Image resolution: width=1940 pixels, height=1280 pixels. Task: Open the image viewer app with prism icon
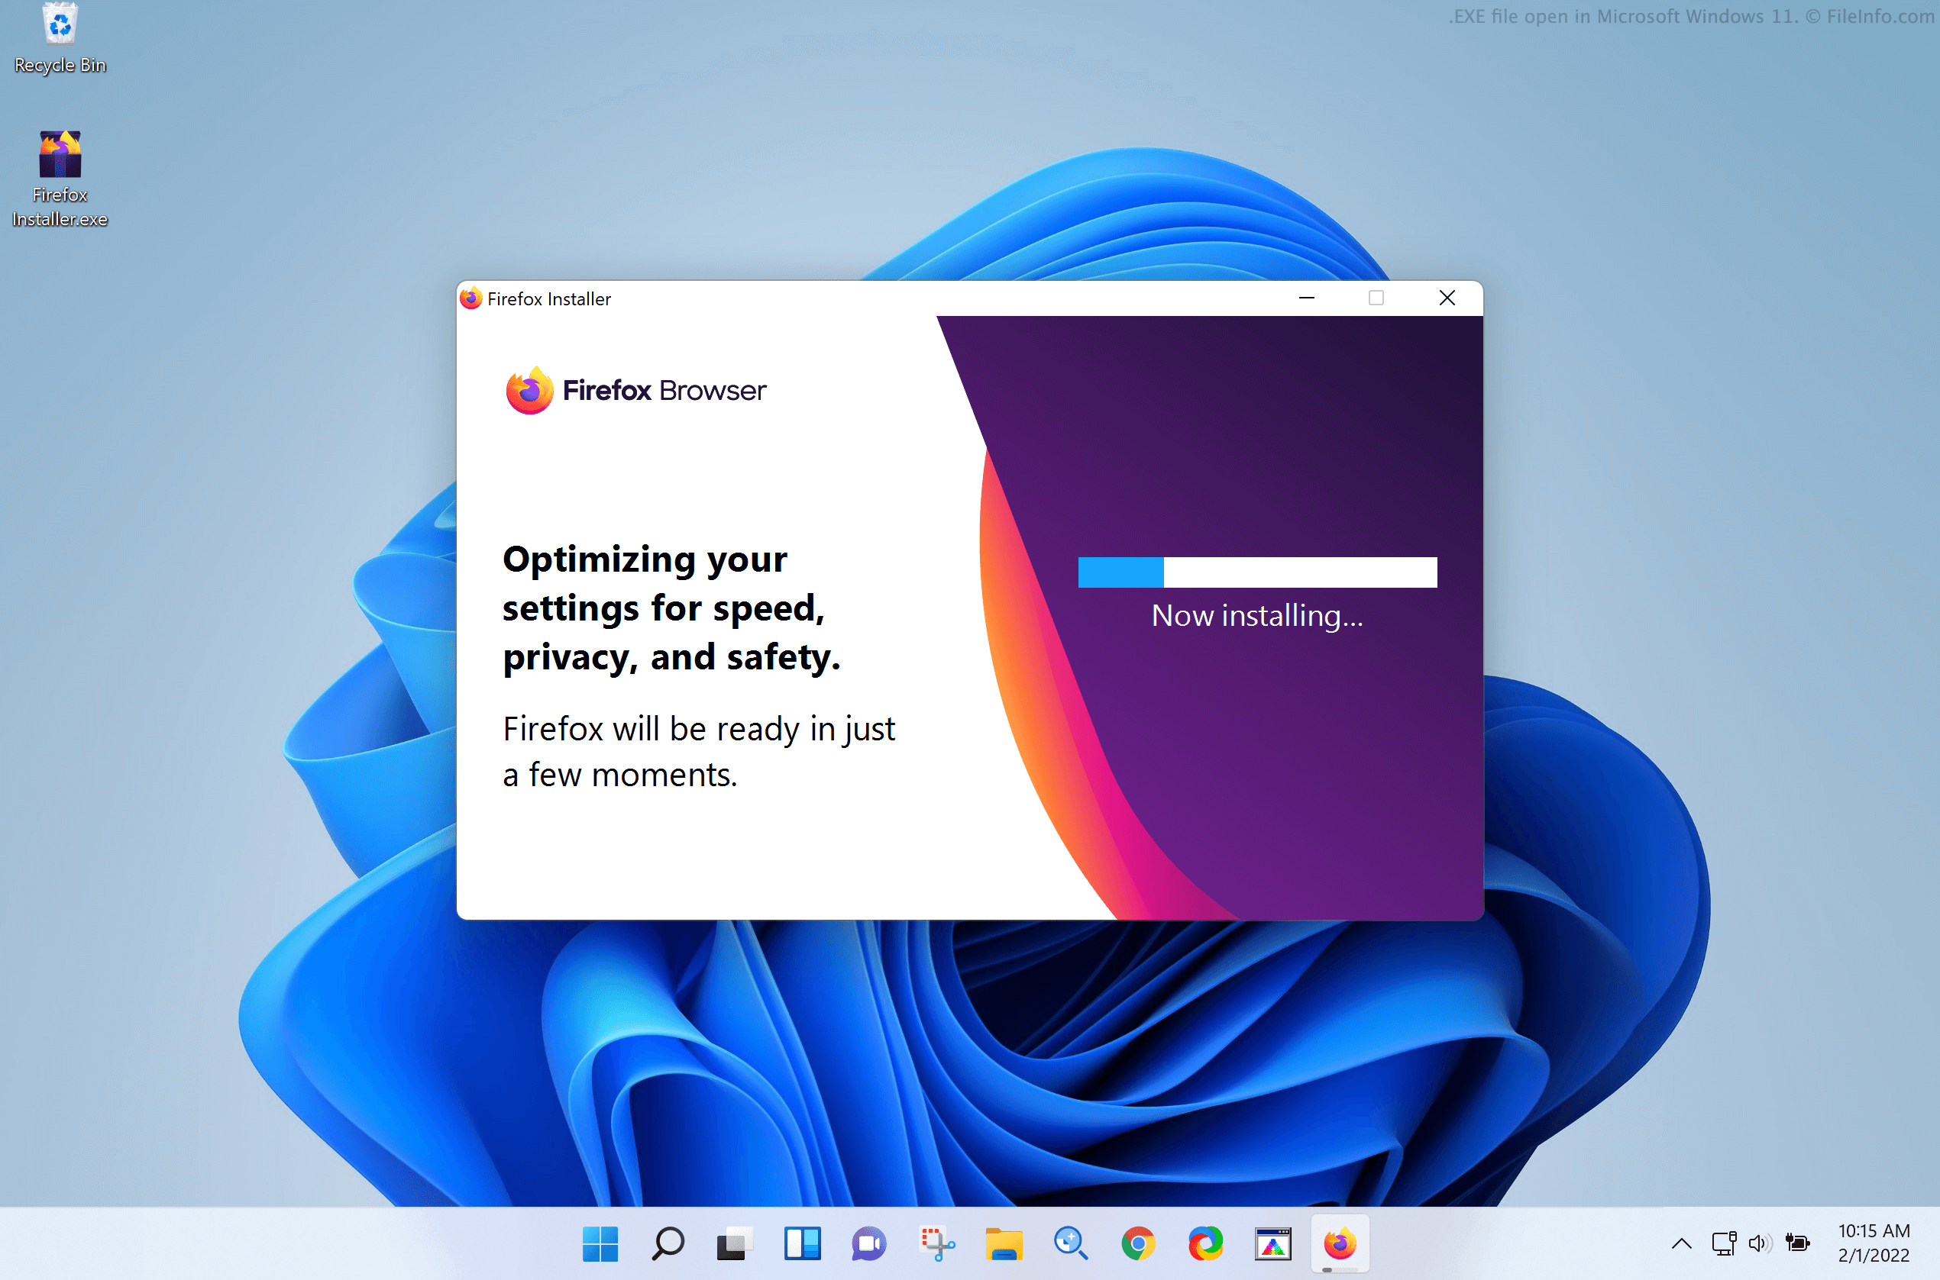pos(1272,1243)
